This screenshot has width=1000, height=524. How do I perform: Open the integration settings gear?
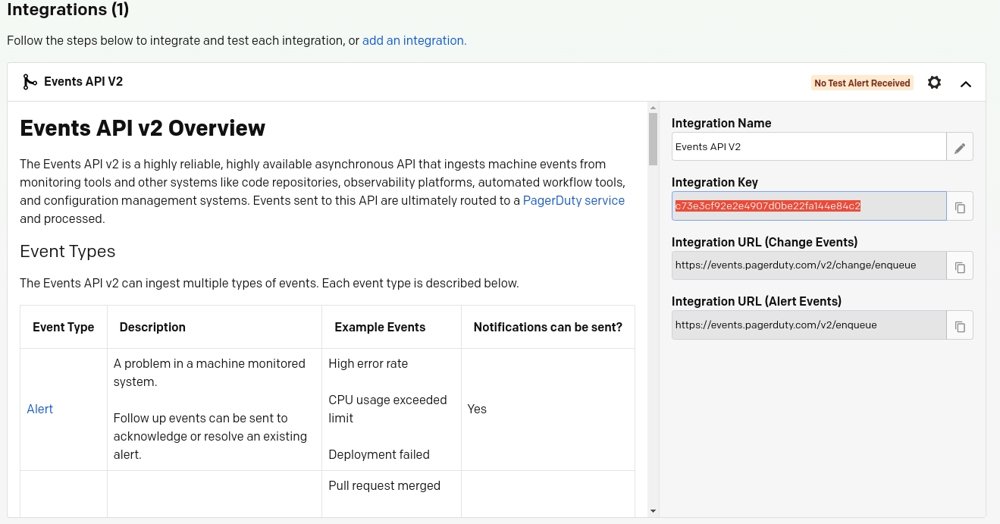point(934,83)
